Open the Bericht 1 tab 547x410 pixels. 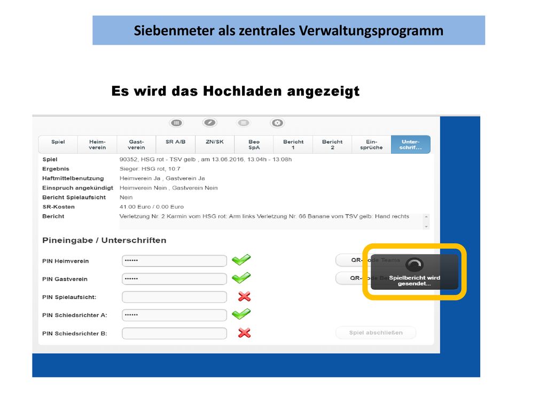click(293, 144)
